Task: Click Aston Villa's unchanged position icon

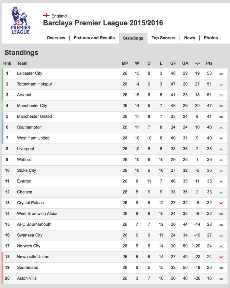Action: click(x=221, y=279)
